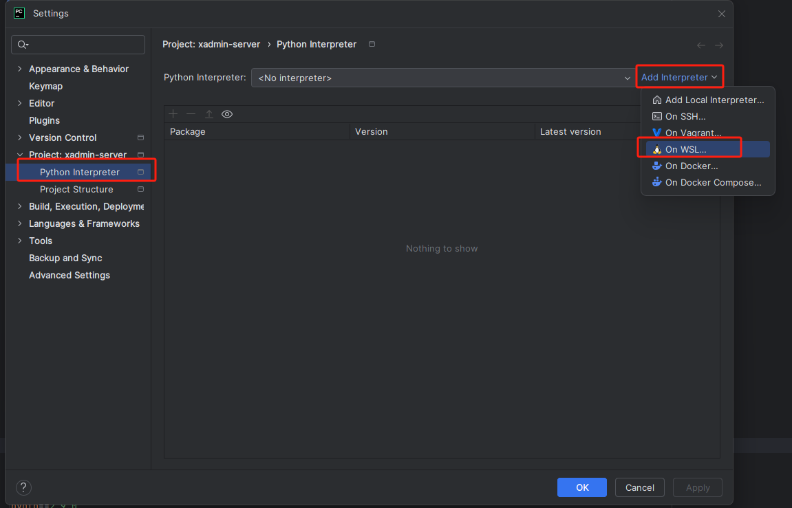
Task: Expand the Languages & Frameworks section
Action: coord(20,223)
